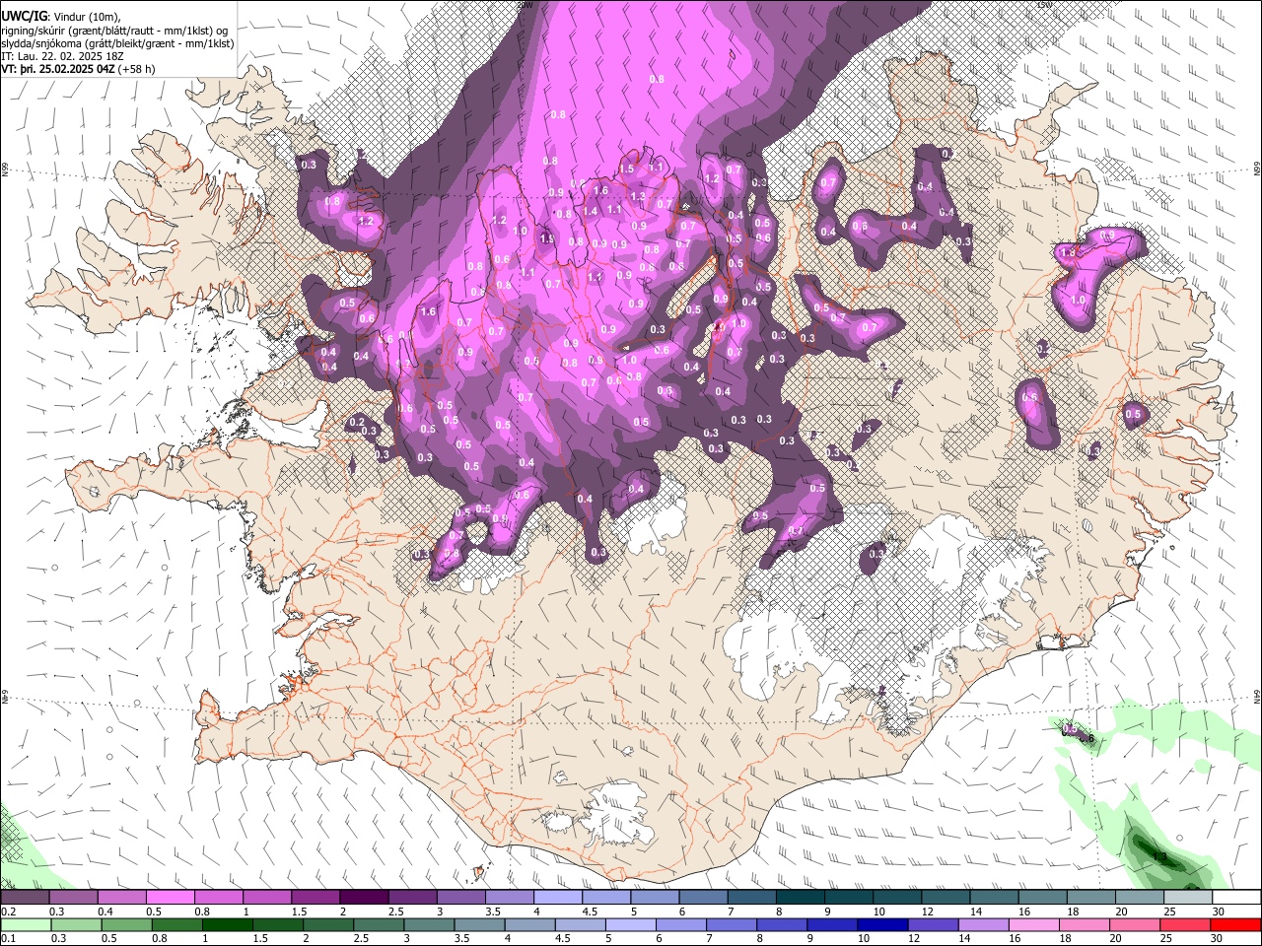Screen dimensions: 1262x946
Task: Click the "3.5" label in the upper legend row
Action: point(493,912)
